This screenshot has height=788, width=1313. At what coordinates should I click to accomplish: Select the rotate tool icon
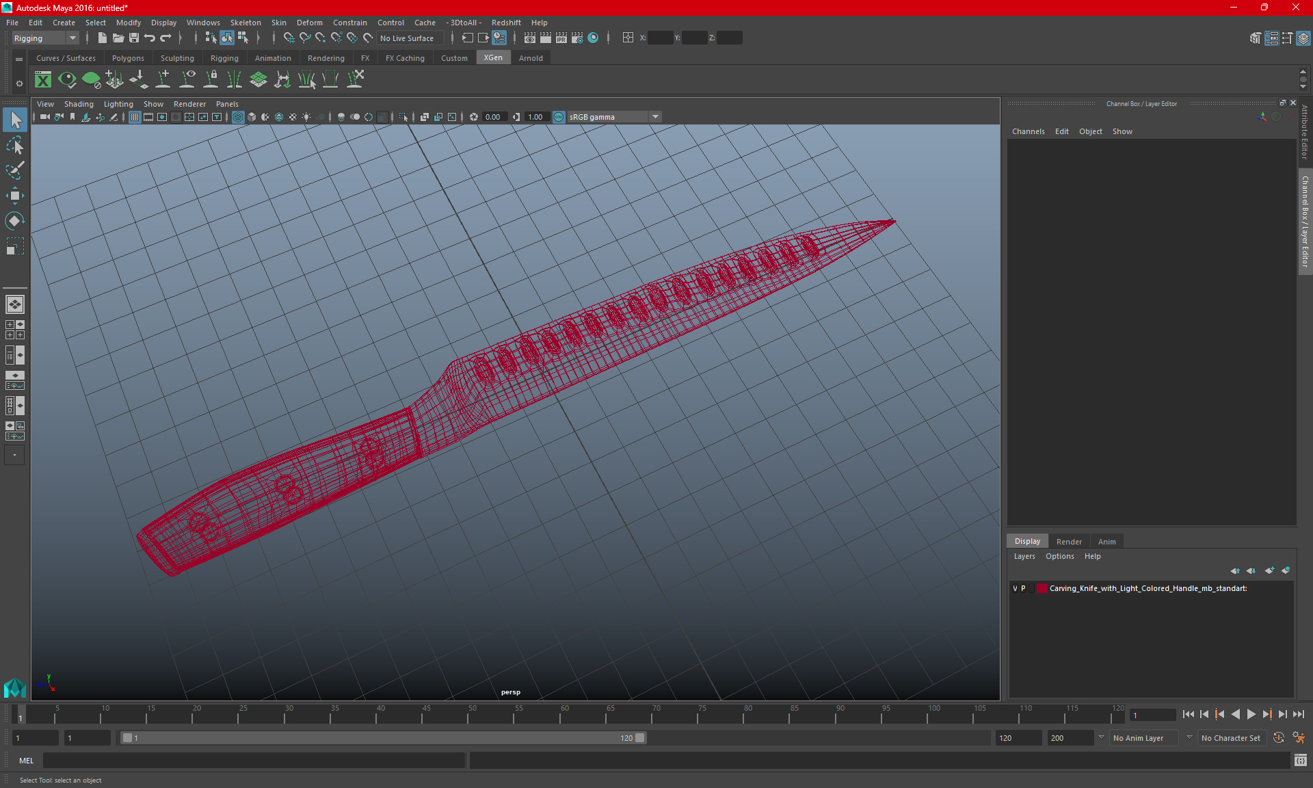point(14,220)
